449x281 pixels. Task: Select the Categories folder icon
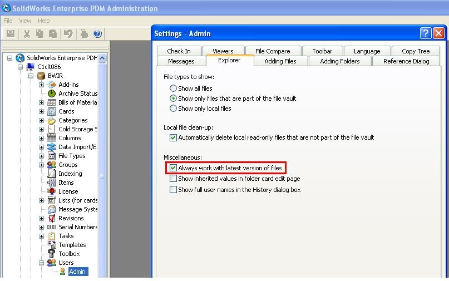tap(52, 120)
